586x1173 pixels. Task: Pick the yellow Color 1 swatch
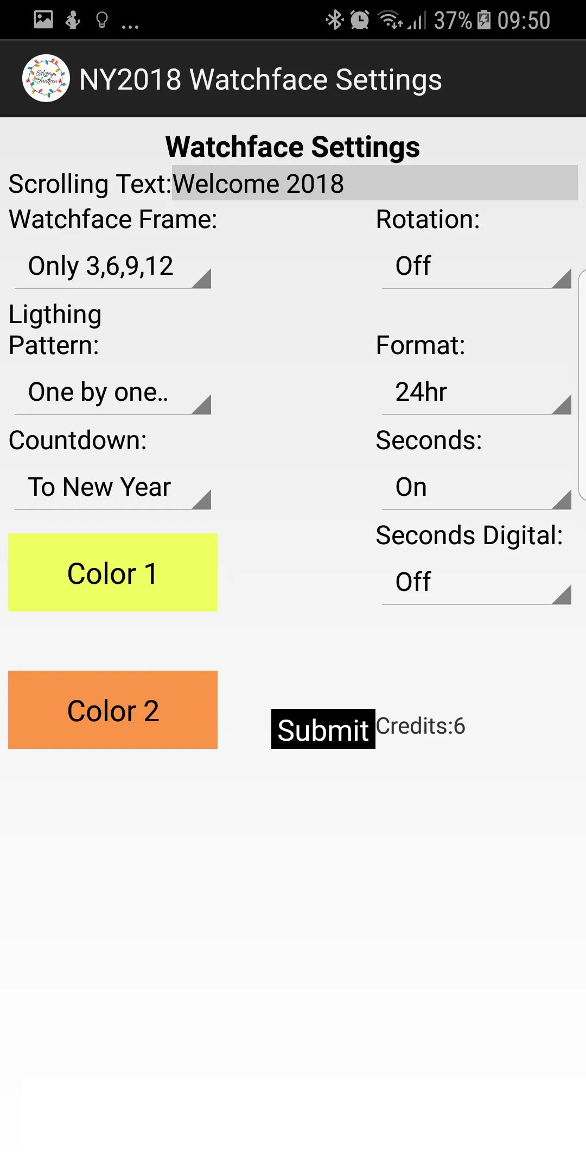pos(113,572)
